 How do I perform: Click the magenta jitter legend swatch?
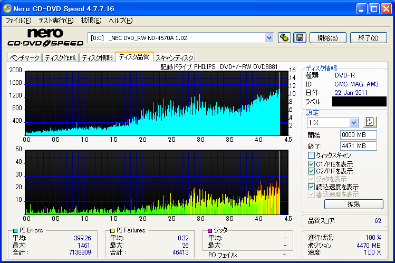[x=209, y=230]
